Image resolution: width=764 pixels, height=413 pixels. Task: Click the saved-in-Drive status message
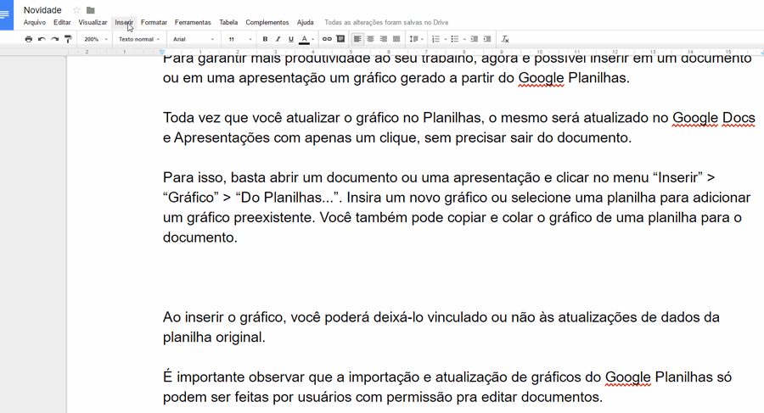(386, 22)
